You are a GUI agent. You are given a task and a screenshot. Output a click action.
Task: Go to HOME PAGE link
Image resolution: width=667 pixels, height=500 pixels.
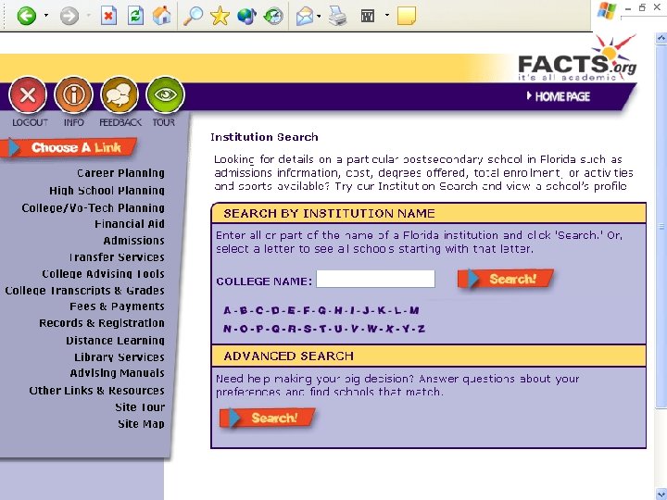click(x=559, y=96)
